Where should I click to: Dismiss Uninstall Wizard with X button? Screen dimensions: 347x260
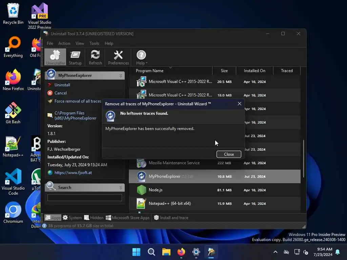click(x=240, y=104)
